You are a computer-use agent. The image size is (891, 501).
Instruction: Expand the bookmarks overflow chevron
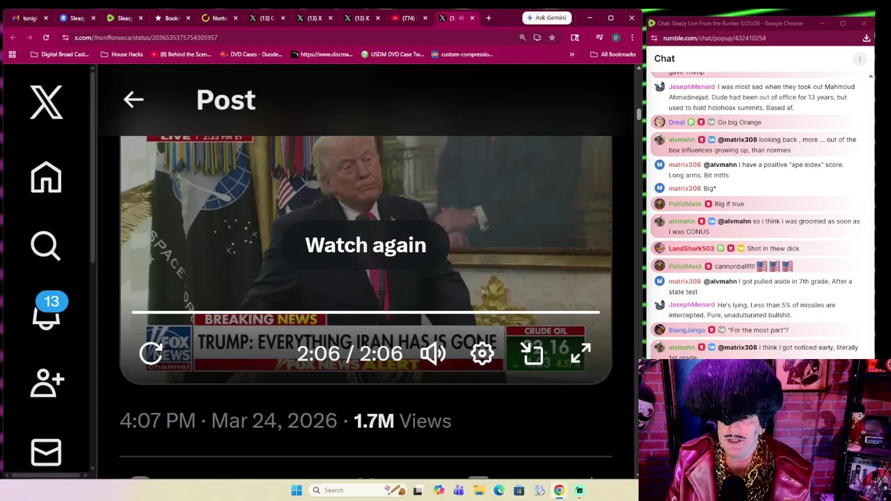(x=572, y=54)
